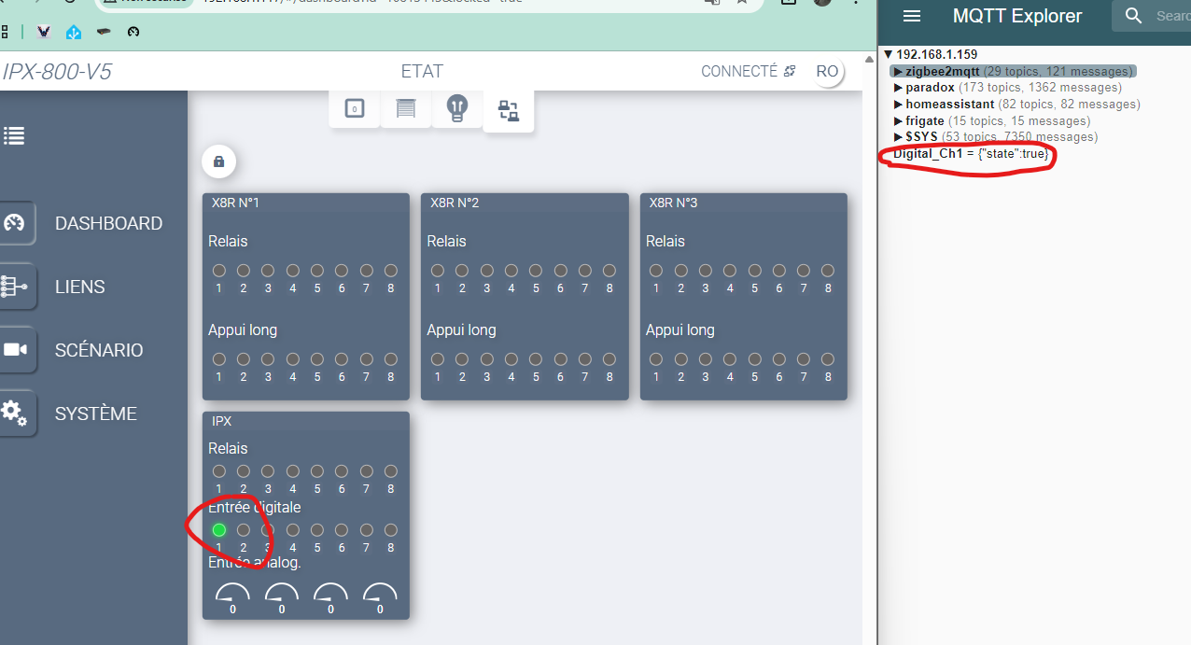Select the roller shutter widget icon
Image resolution: width=1191 pixels, height=645 pixels.
[405, 108]
